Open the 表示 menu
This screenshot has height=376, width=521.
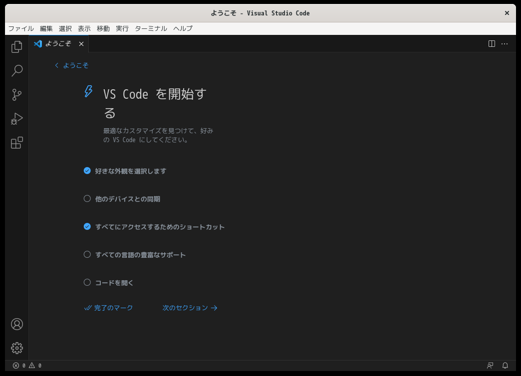coord(84,28)
